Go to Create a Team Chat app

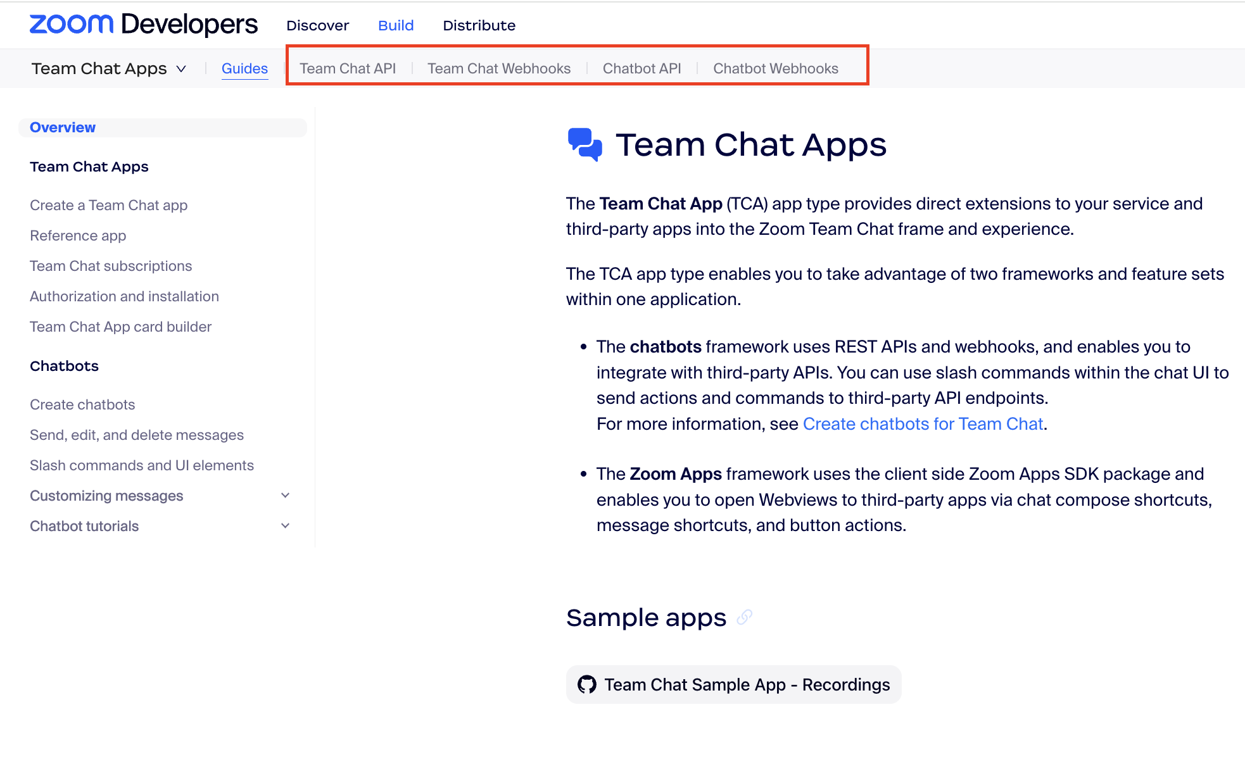pos(108,205)
